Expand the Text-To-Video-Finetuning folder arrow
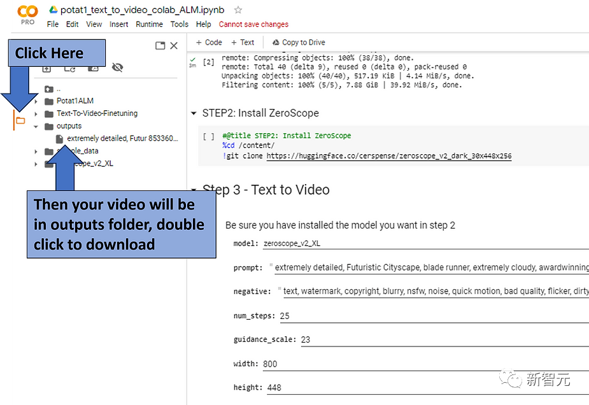This screenshot has height=405, width=589. tap(36, 114)
